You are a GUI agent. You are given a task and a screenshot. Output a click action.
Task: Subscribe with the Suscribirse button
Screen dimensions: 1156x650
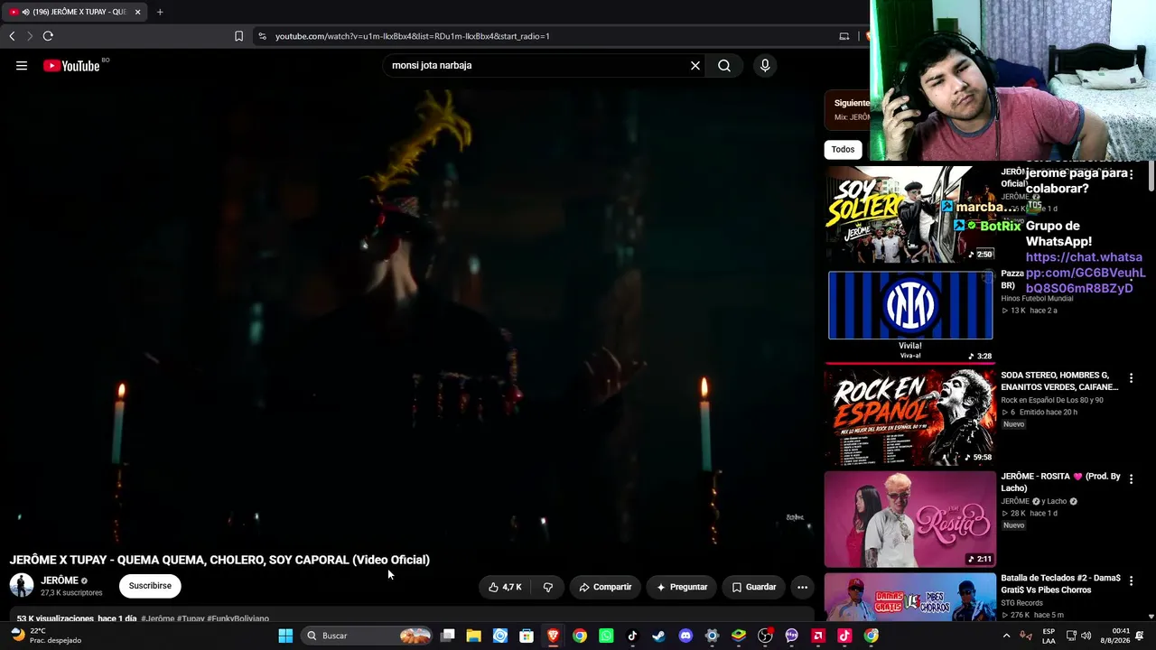point(150,586)
